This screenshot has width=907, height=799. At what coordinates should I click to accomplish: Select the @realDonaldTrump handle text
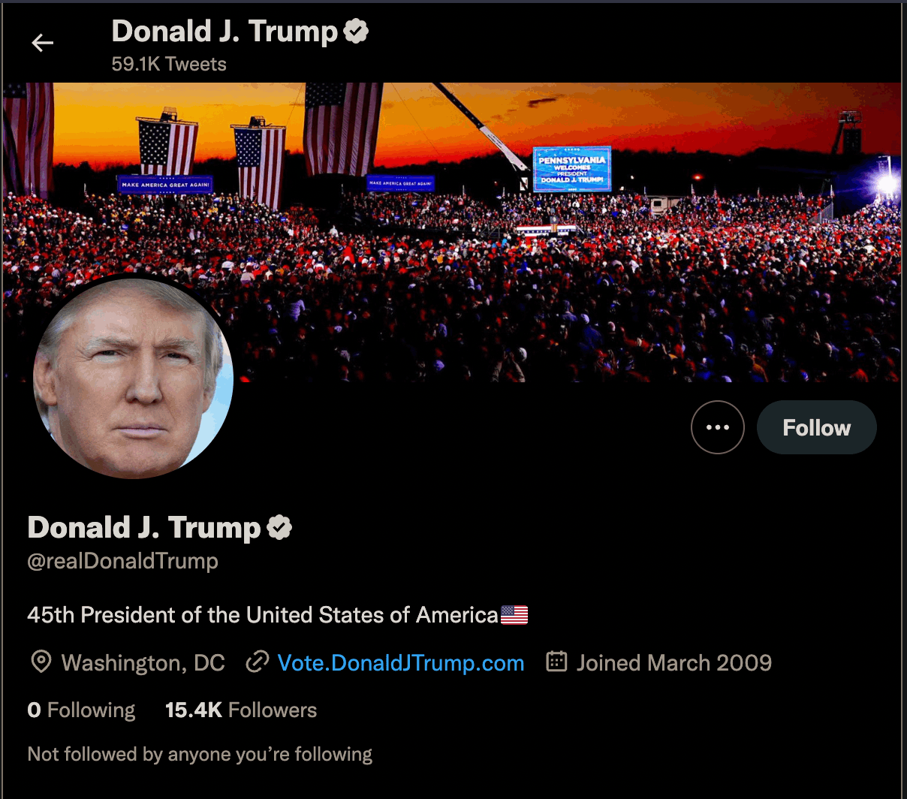pyautogui.click(x=122, y=561)
